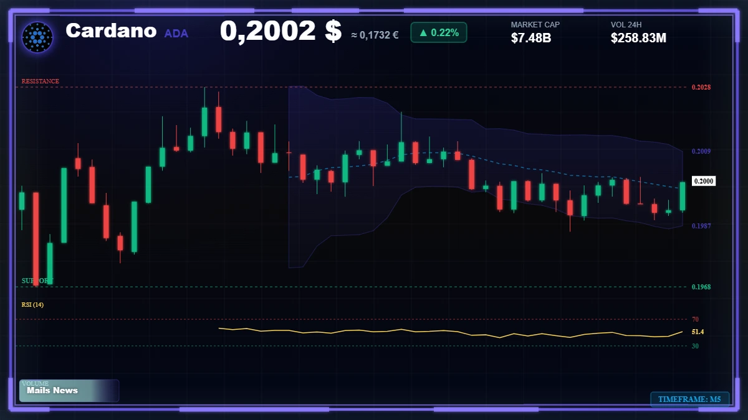Click the $258.83M volume value

pyautogui.click(x=639, y=38)
